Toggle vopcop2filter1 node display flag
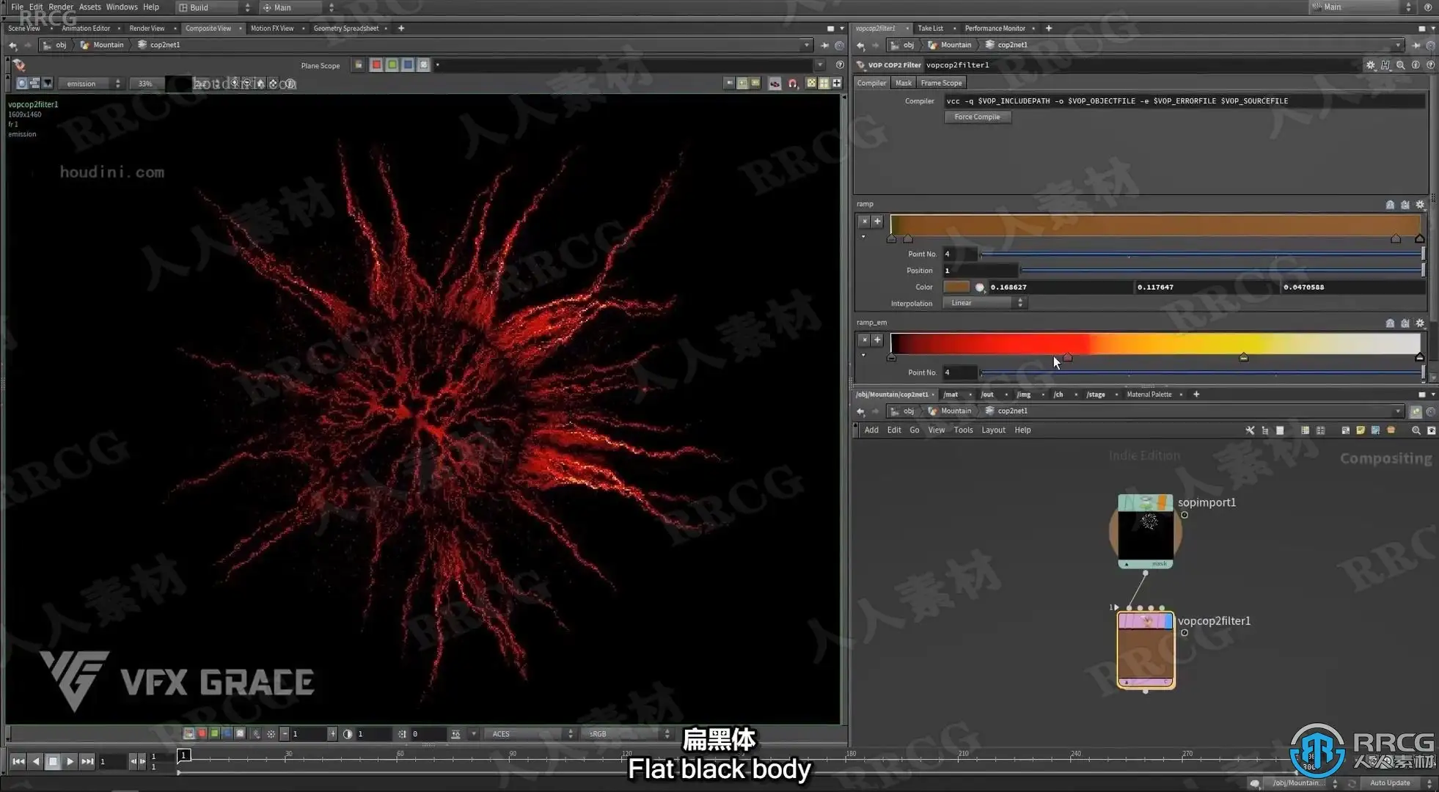 tap(1168, 622)
